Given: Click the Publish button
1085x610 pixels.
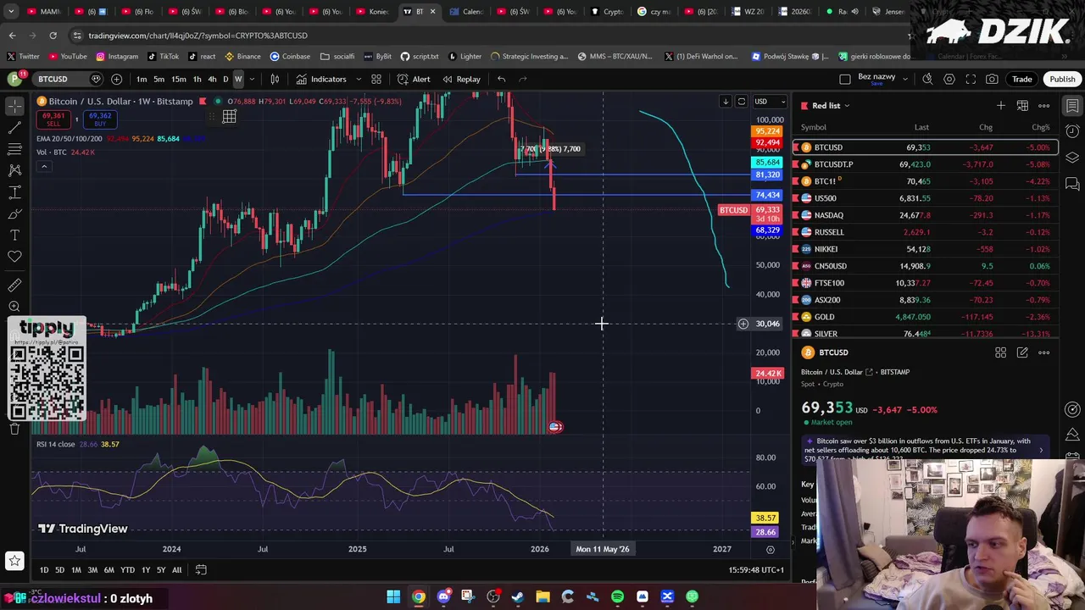Looking at the screenshot, I should pyautogui.click(x=1062, y=79).
